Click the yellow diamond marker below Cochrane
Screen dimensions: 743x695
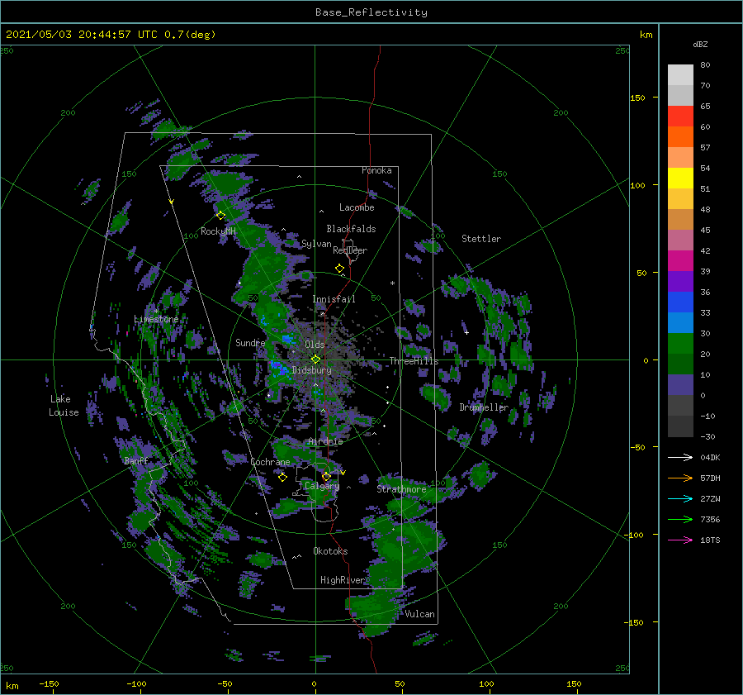click(282, 478)
